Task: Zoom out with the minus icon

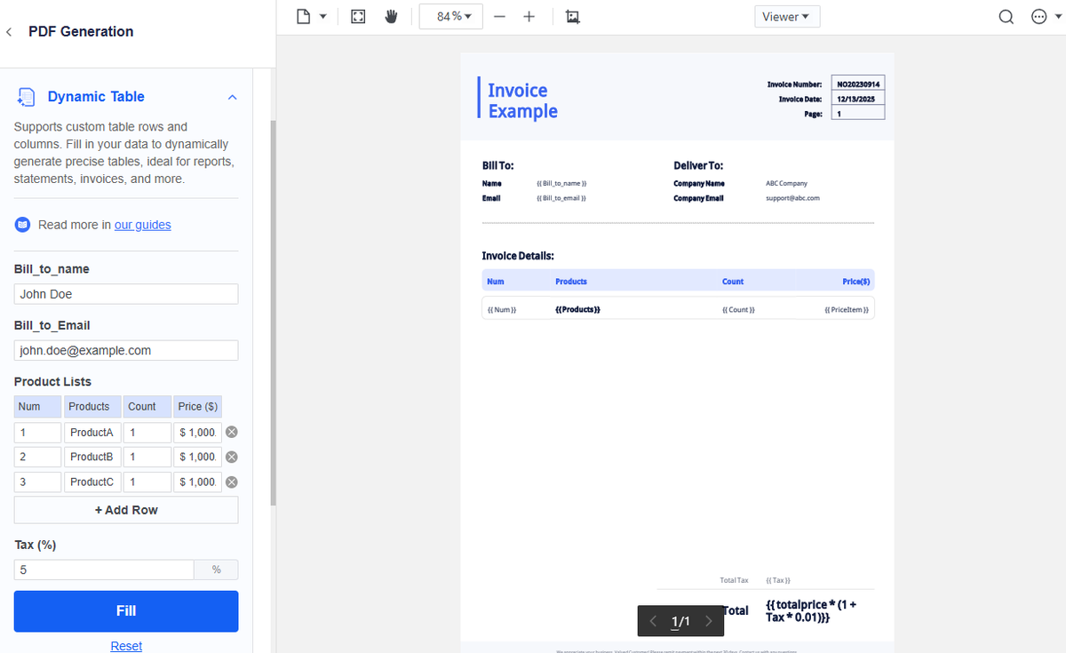Action: pos(500,17)
